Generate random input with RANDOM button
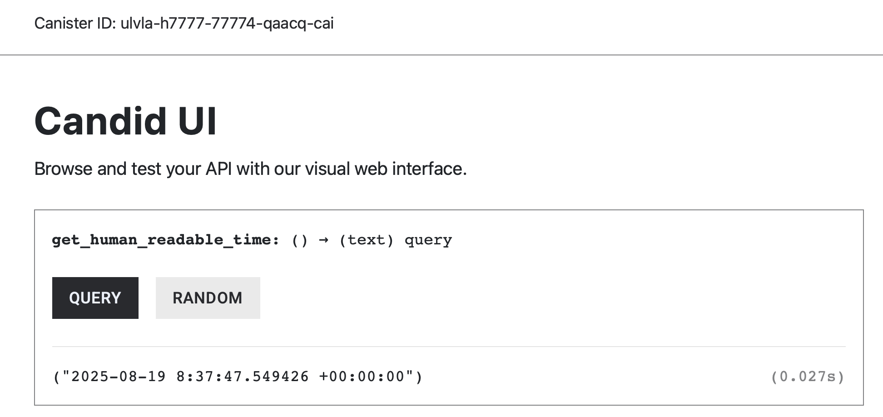883x417 pixels. coord(208,298)
